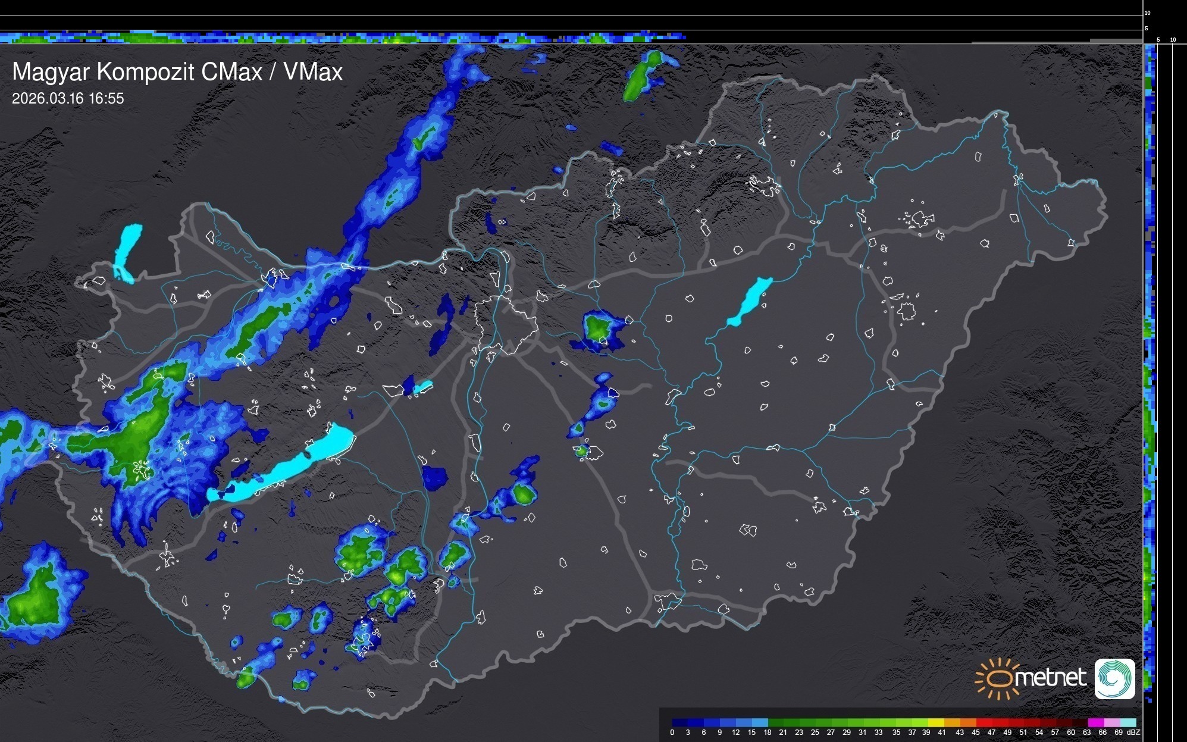Screen dimensions: 1187x742
Task: Click the metnet text wordmark
Action: (1050, 678)
